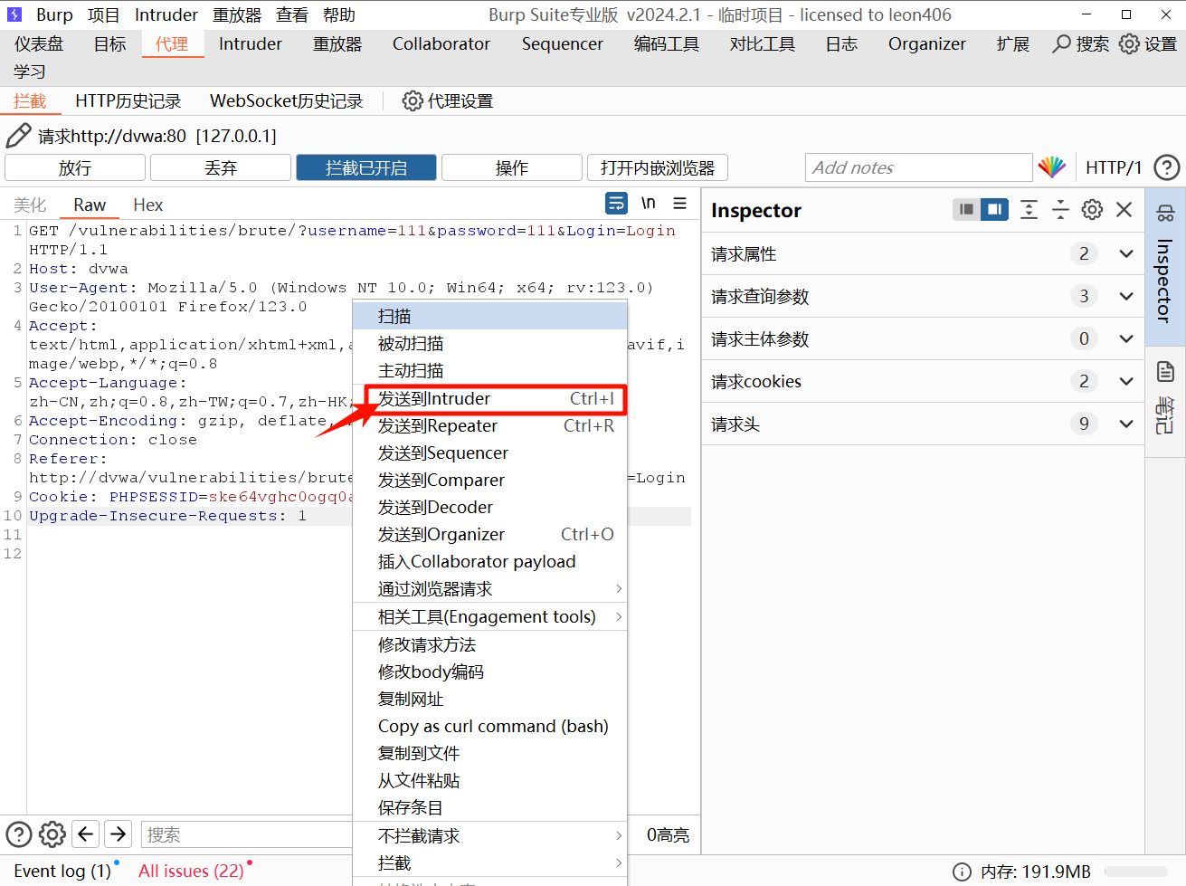Click the search magnifier icon in top bar

point(1061,43)
